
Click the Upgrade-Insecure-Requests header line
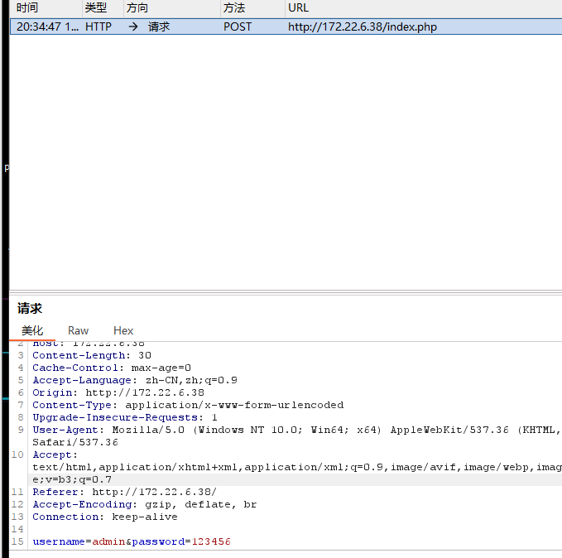125,417
